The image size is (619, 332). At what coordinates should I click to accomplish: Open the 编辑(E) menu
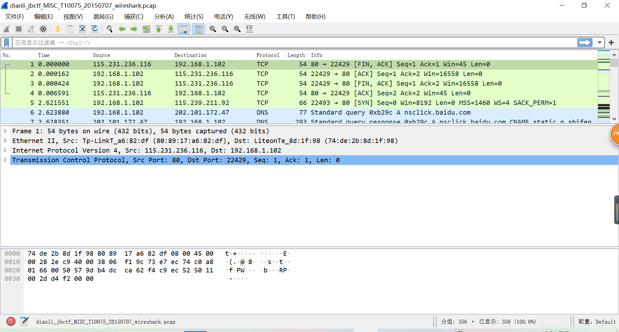pos(43,17)
